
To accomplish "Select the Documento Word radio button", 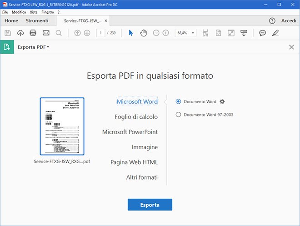I will (x=178, y=102).
